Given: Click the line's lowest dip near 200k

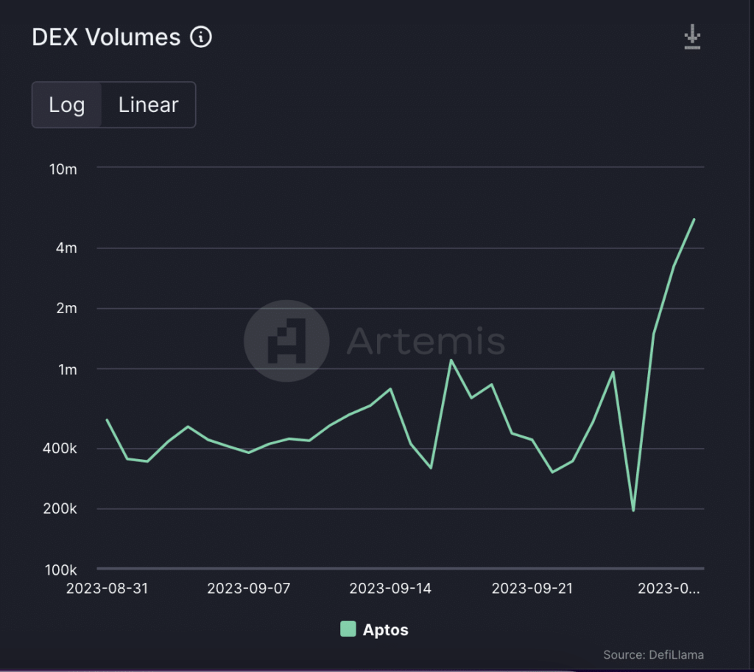Looking at the screenshot, I should [633, 511].
